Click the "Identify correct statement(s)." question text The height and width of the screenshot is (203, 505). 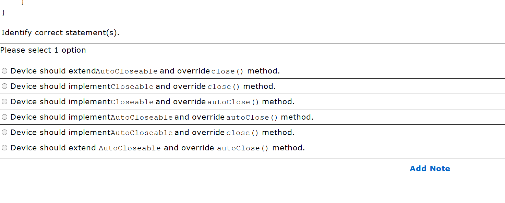(60, 33)
